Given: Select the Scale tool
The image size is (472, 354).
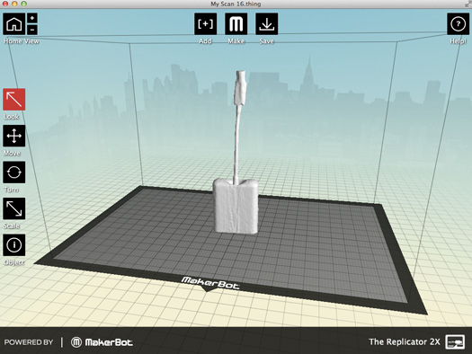Looking at the screenshot, I should point(14,208).
